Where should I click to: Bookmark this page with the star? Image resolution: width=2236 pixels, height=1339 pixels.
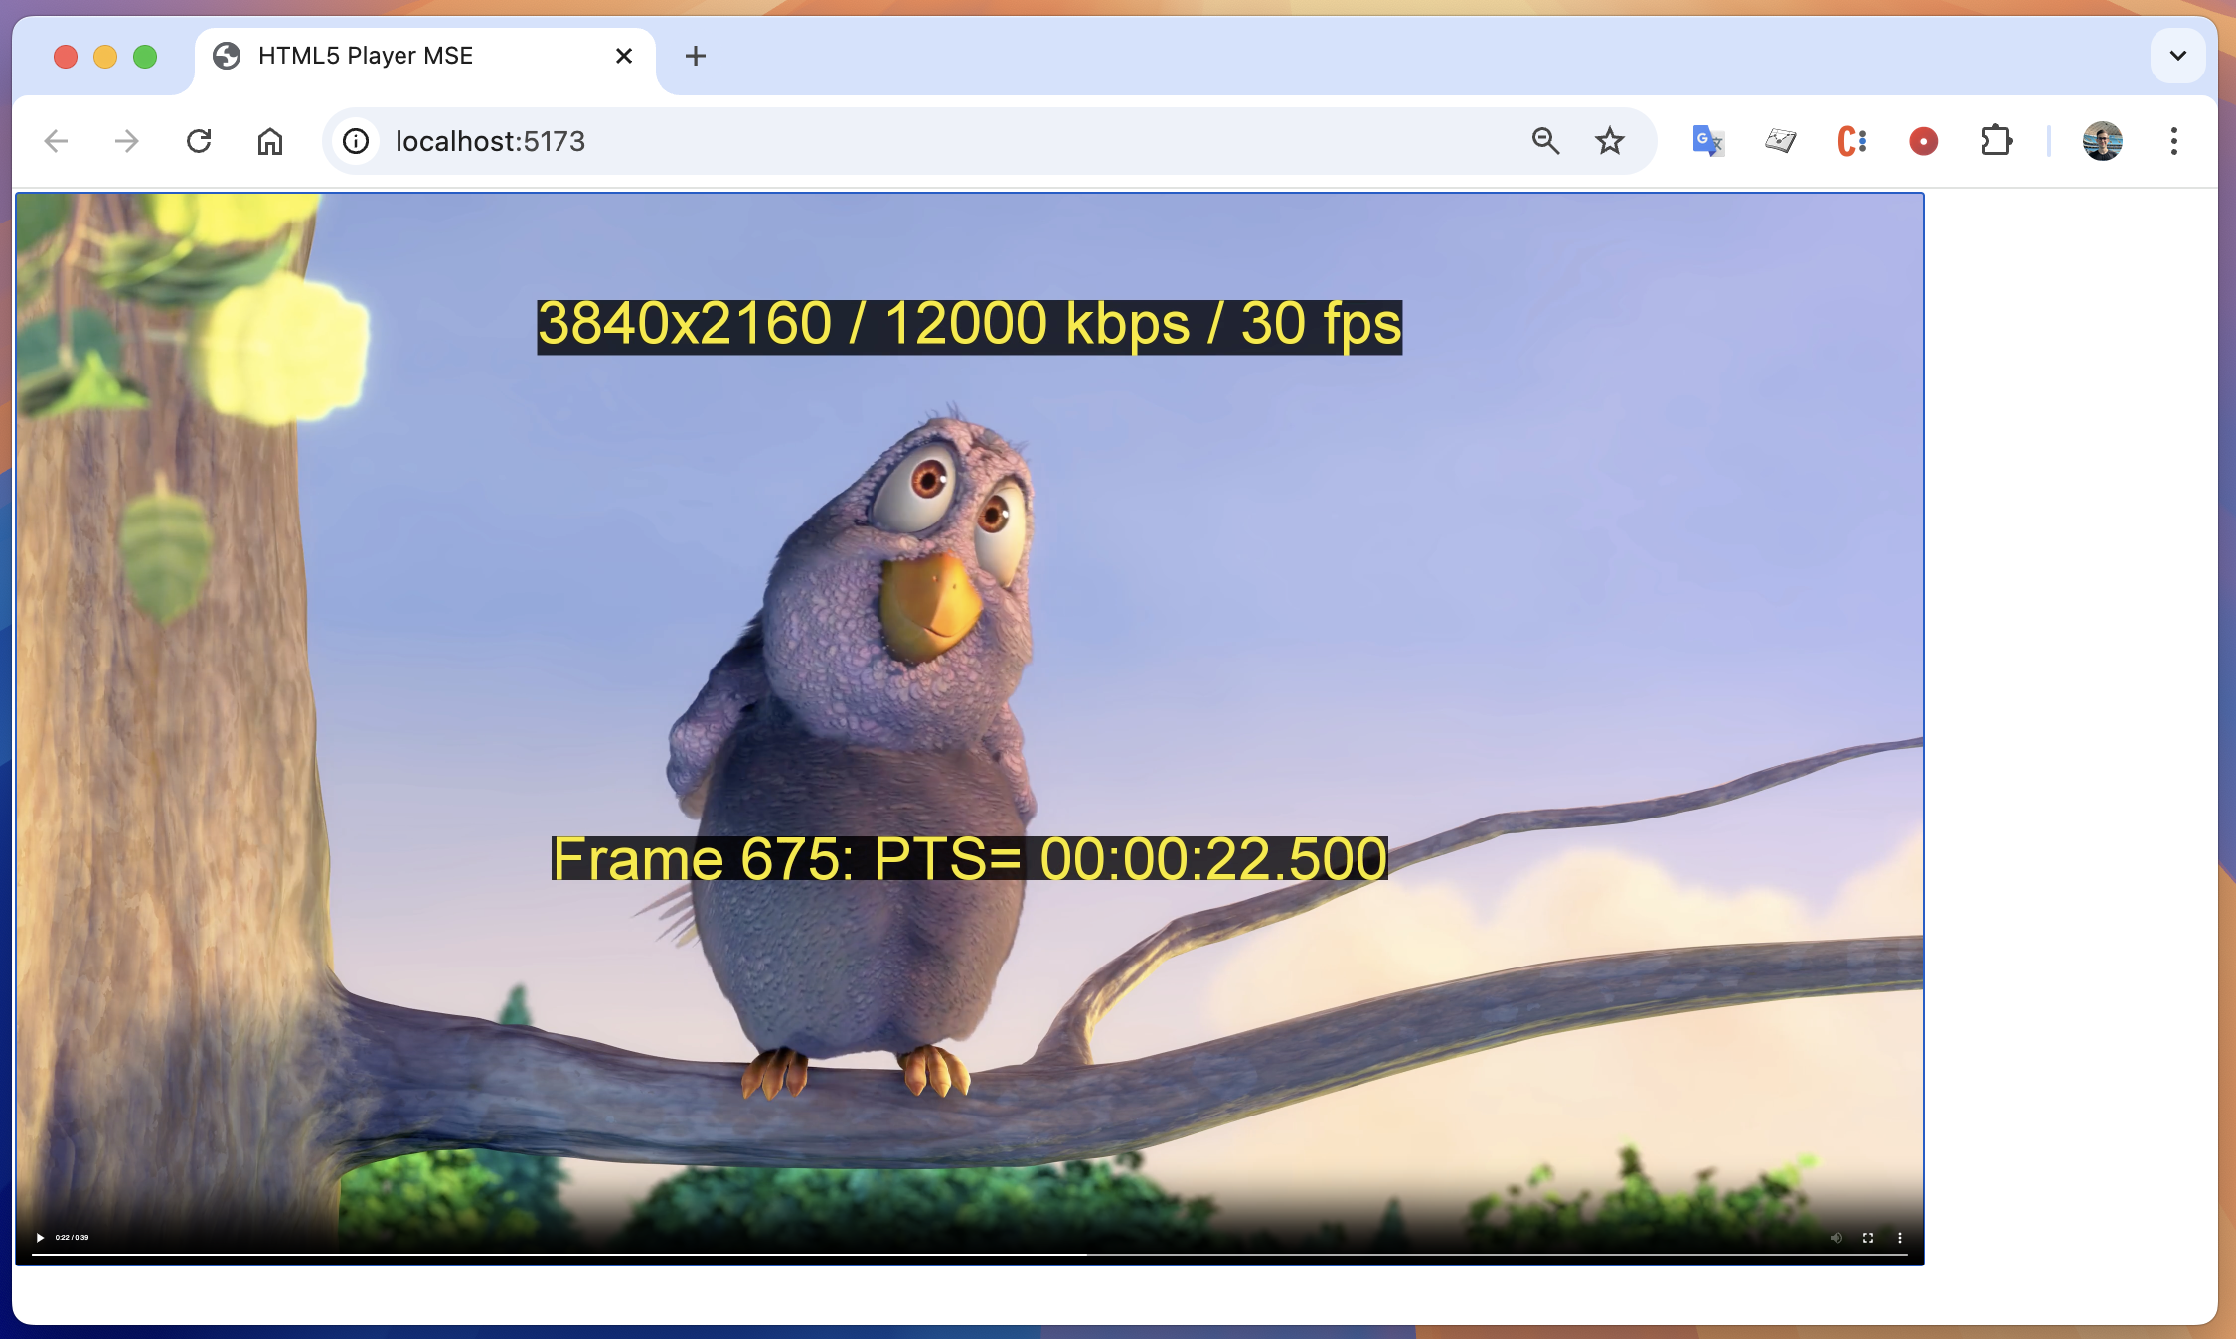[1610, 141]
